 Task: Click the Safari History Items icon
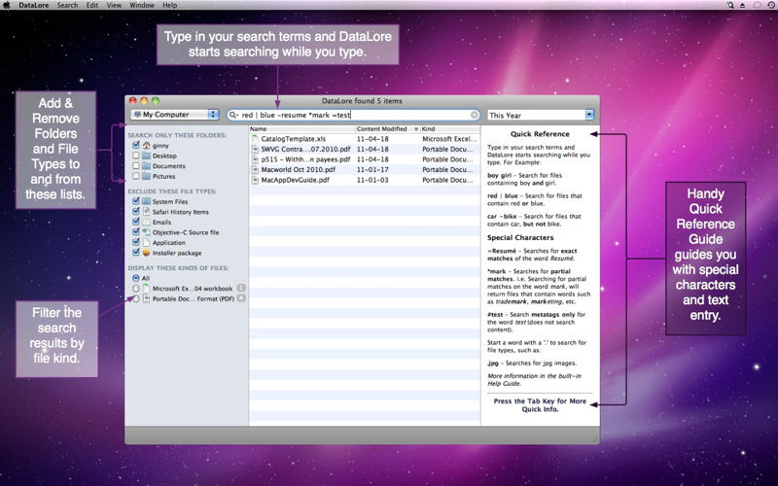147,212
